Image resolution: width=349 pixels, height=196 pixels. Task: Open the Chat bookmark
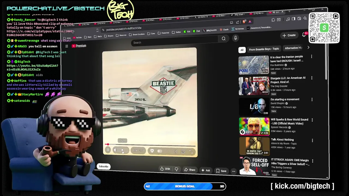(196, 31)
